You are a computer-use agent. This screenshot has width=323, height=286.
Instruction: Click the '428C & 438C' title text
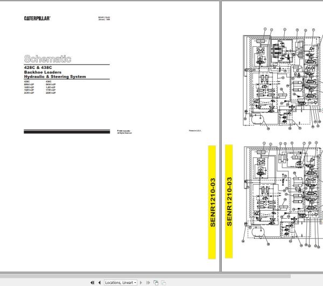pyautogui.click(x=38, y=67)
